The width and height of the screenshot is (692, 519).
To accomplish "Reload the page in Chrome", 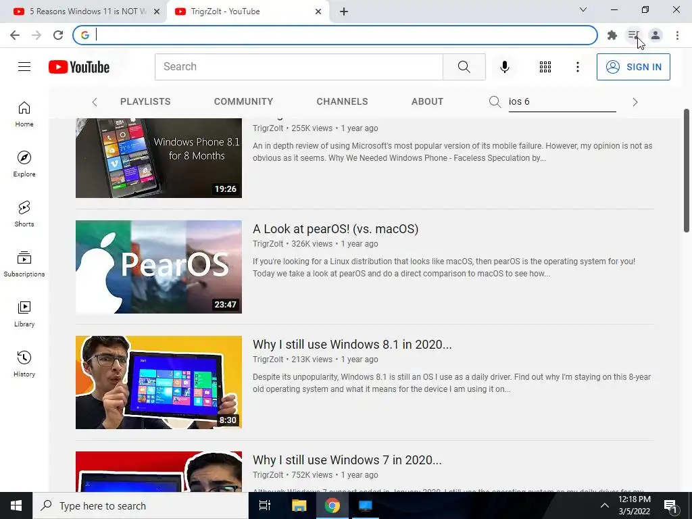I will tap(58, 35).
